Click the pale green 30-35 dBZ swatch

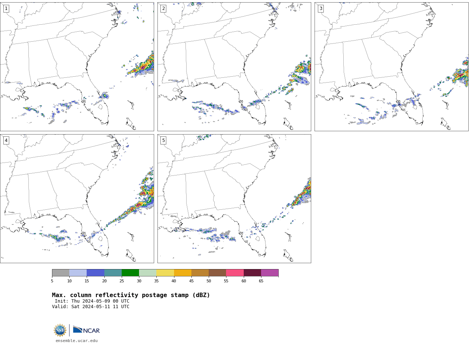coord(148,273)
